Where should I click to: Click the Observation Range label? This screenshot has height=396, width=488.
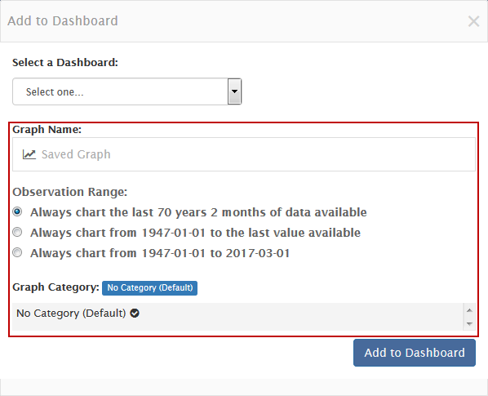pos(70,192)
